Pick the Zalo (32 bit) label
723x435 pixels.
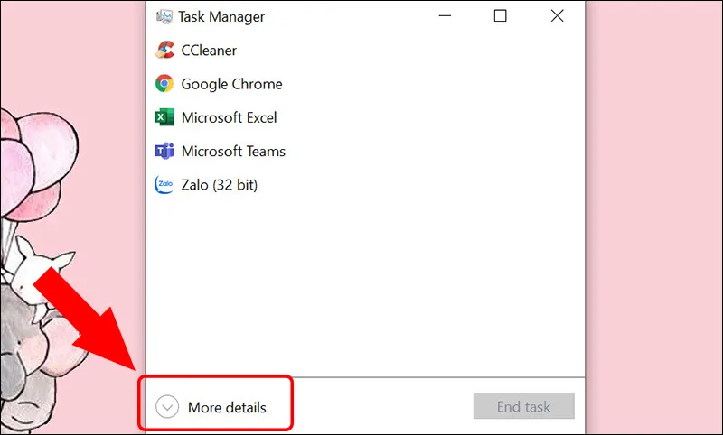point(220,185)
